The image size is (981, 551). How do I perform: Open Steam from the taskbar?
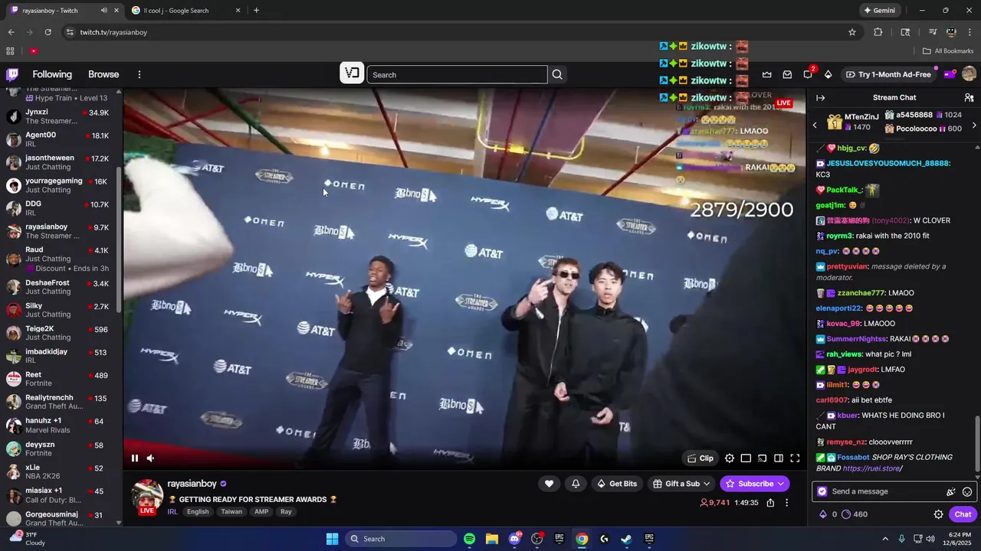point(626,539)
